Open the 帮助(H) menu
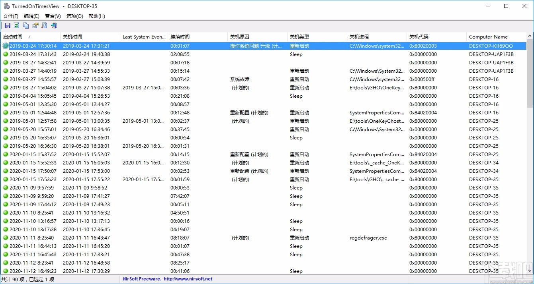 (96, 16)
